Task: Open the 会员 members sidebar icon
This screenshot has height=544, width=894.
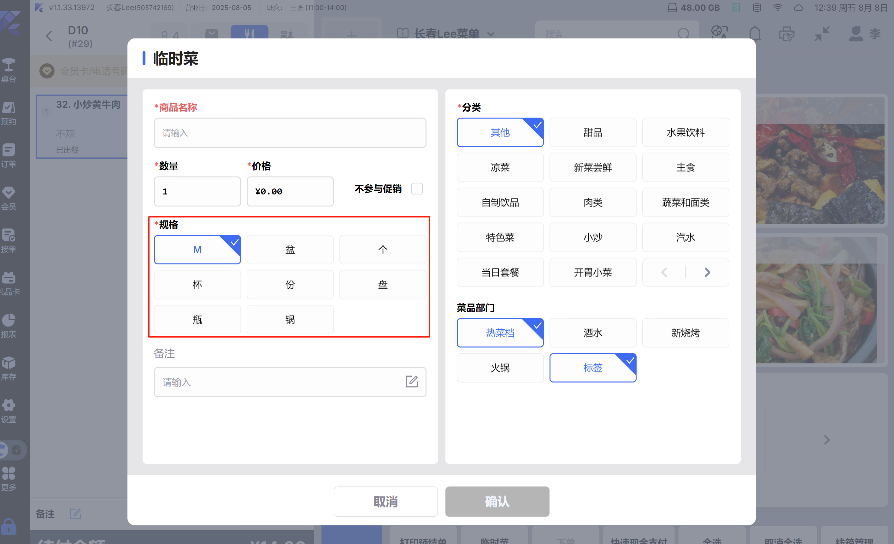Action: [x=9, y=199]
